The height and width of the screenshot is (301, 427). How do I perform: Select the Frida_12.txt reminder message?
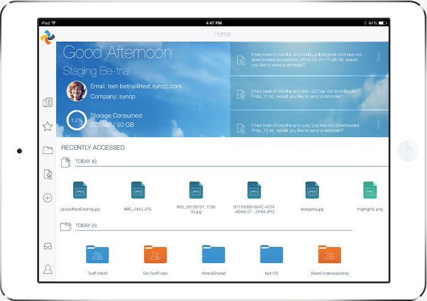tap(305, 128)
